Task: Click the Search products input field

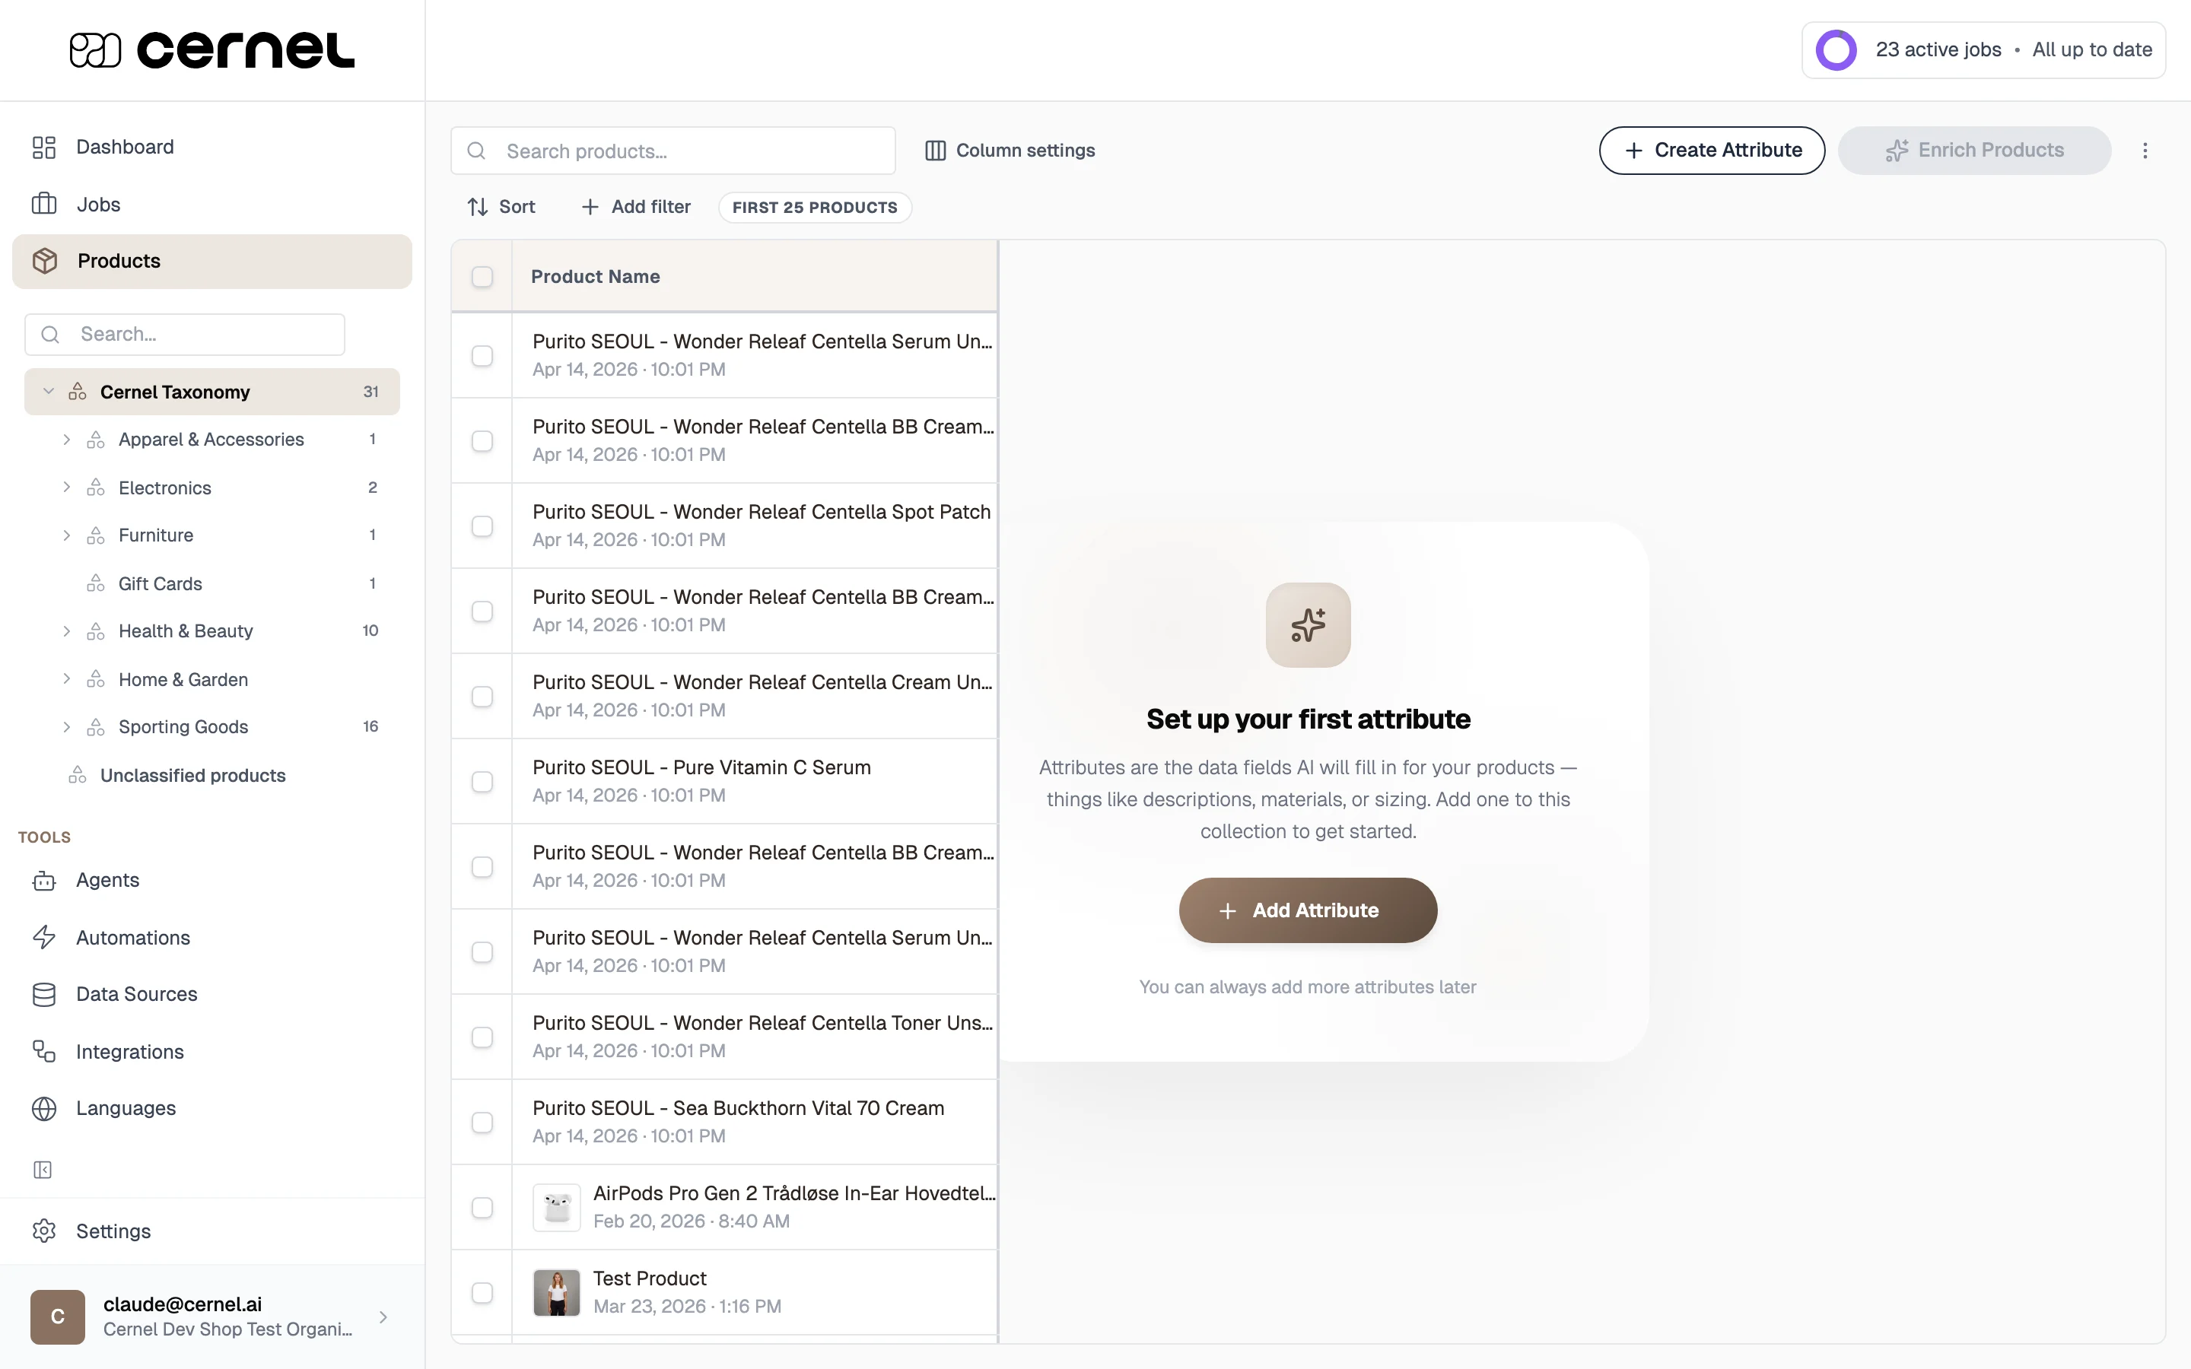Action: [x=673, y=151]
